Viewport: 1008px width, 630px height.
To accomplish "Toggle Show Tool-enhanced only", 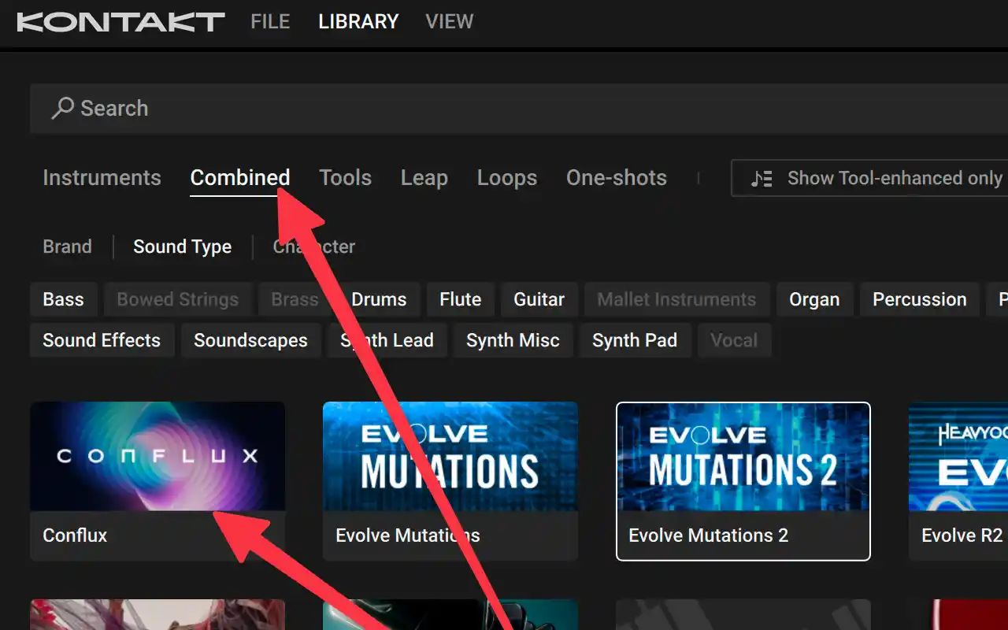I will (869, 178).
